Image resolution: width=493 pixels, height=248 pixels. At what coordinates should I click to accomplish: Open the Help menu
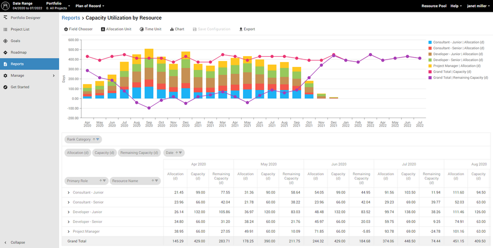(x=456, y=6)
